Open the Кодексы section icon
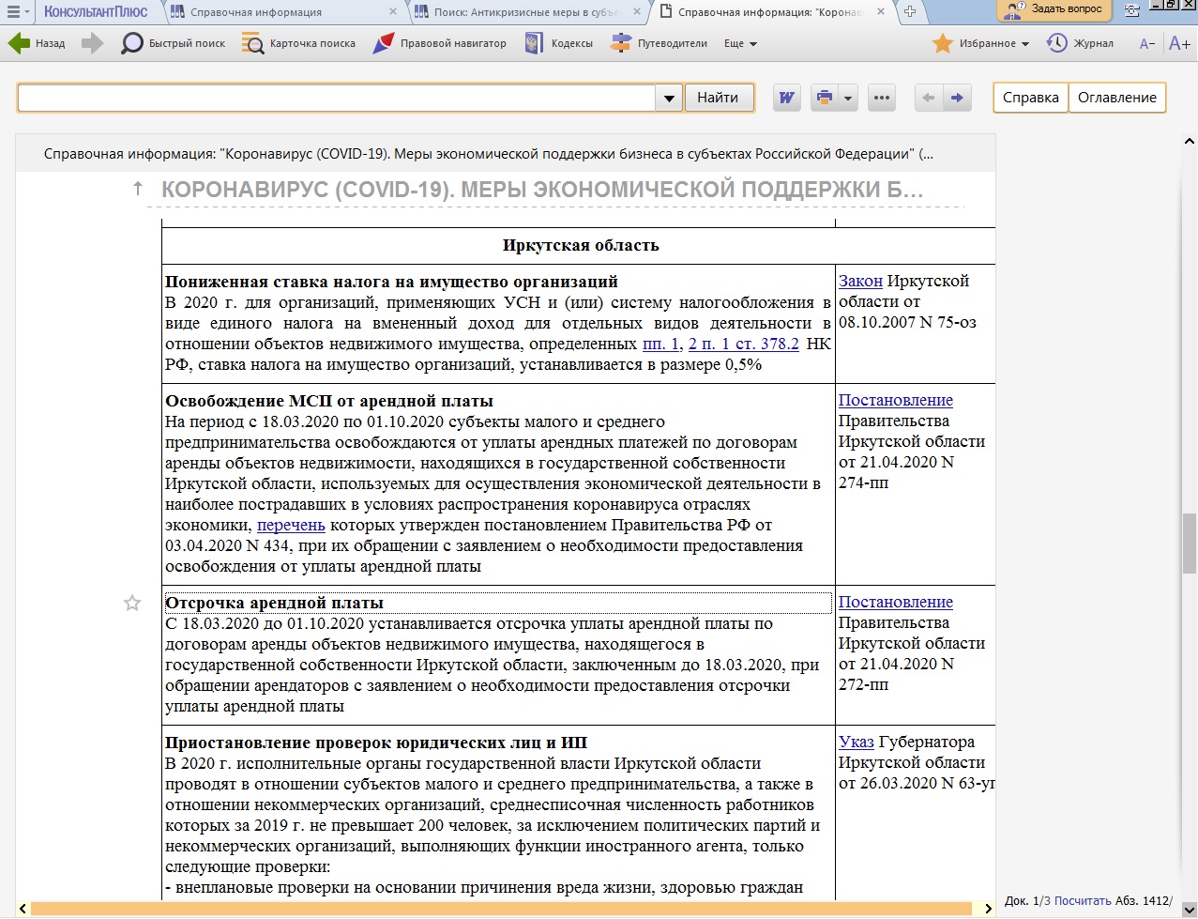Image resolution: width=1198 pixels, height=919 pixels. pos(534,43)
